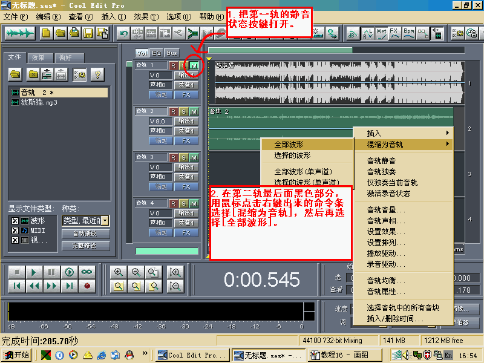The width and height of the screenshot is (484, 363).
Task: Toggle the S solo button on 音轨 2
Action: coord(184,111)
